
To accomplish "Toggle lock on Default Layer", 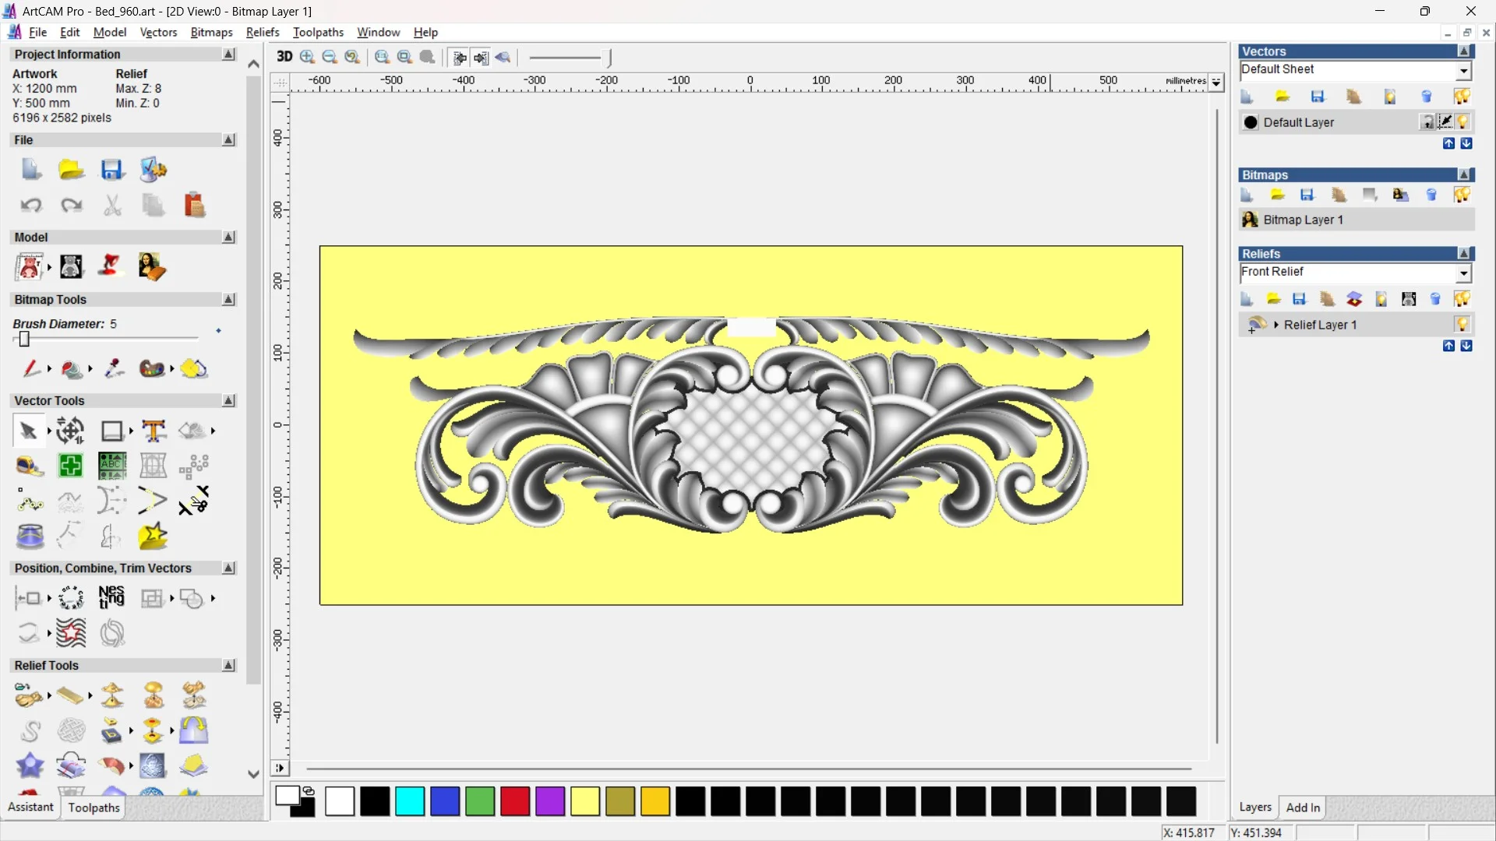I will tap(1427, 122).
